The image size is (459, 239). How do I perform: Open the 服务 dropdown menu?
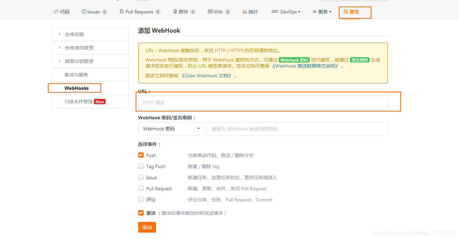coord(322,12)
